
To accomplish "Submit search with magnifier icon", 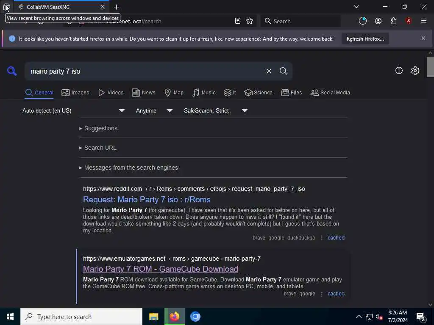I will [283, 71].
